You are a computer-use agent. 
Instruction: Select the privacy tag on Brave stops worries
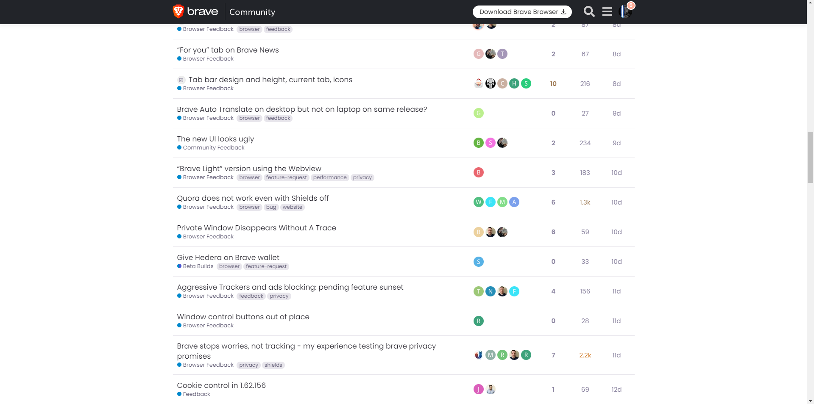248,365
